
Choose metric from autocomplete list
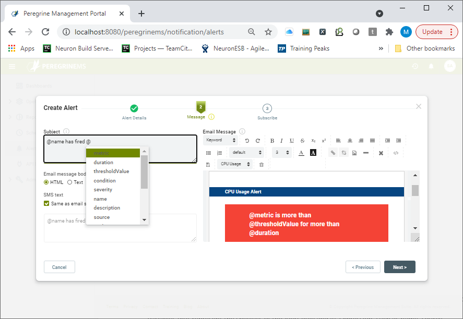[113, 153]
